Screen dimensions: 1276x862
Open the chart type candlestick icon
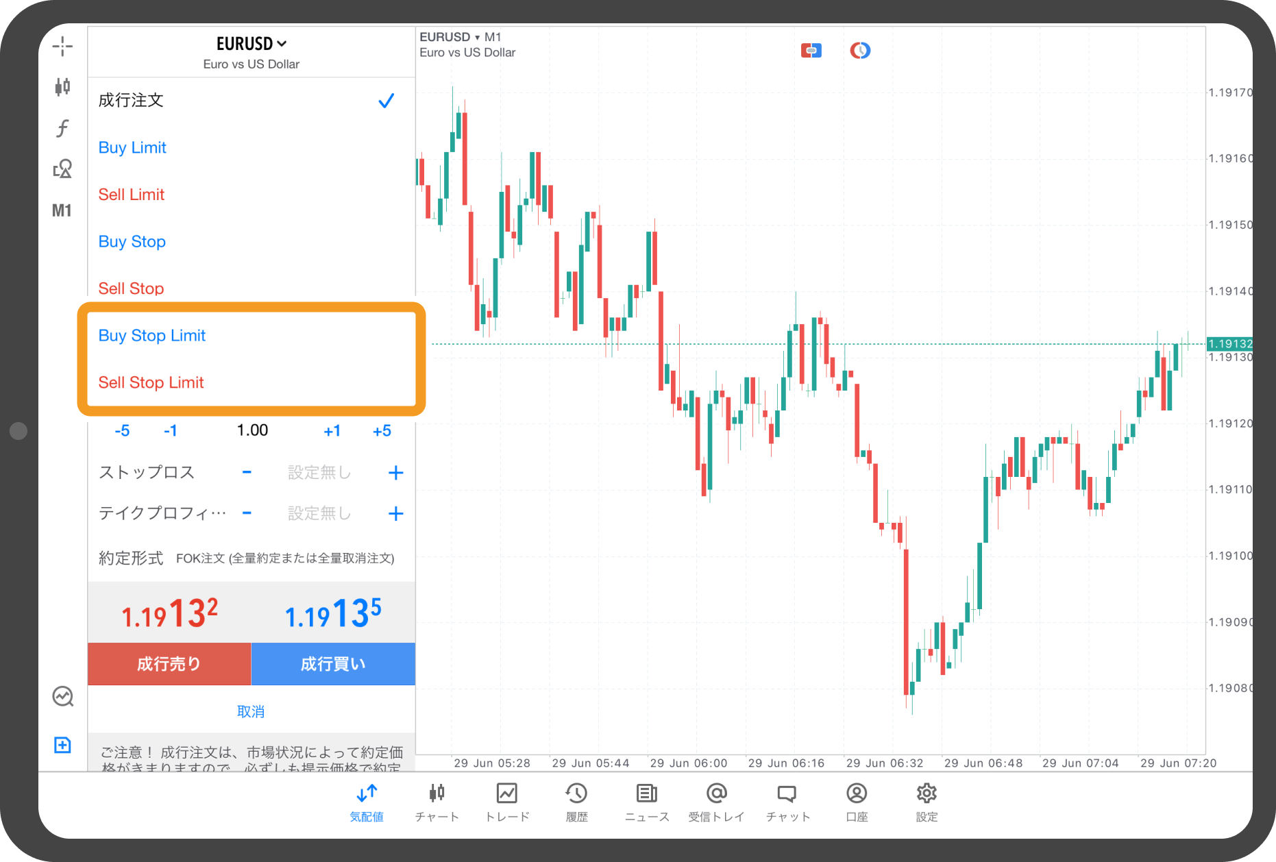pos(62,87)
